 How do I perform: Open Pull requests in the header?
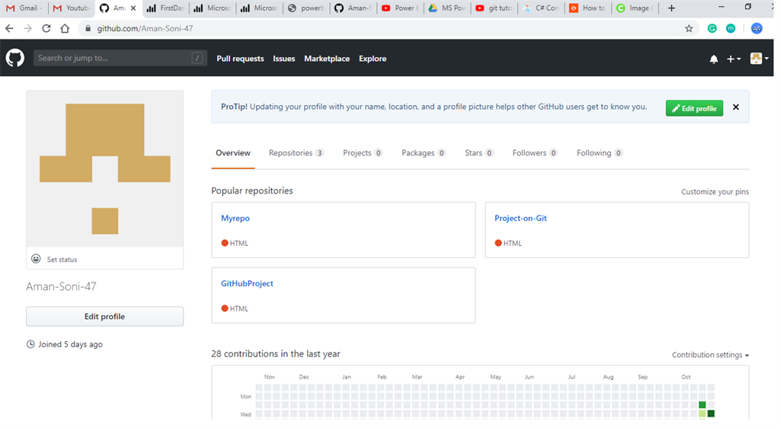pos(240,59)
